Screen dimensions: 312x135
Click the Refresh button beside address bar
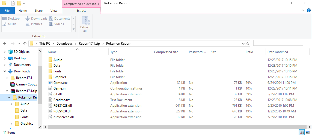(248, 44)
